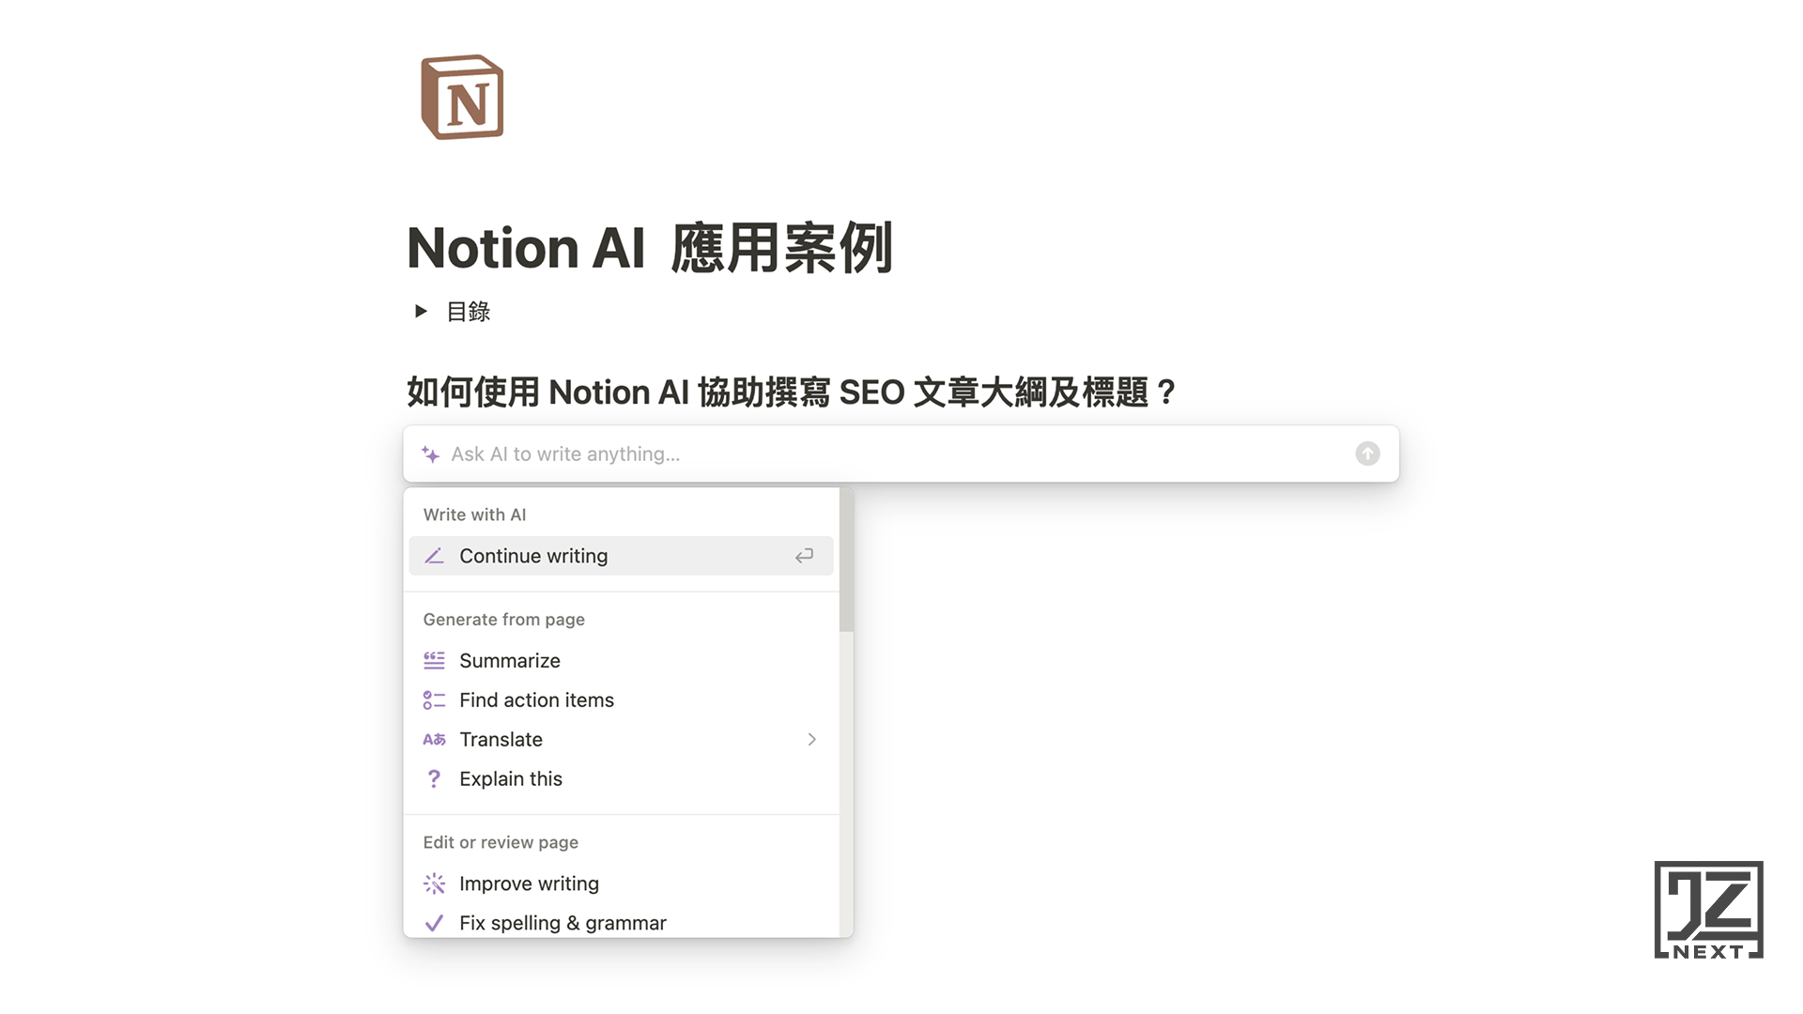Click the AI menu vertical scrollbar
The width and height of the screenshot is (1803, 1014).
[x=846, y=563]
